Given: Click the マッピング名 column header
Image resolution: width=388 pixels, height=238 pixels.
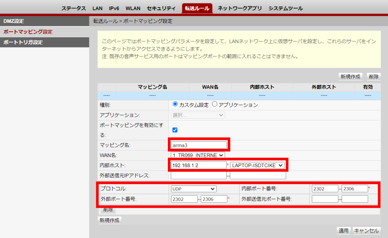Looking at the screenshot, I should 152,87.
